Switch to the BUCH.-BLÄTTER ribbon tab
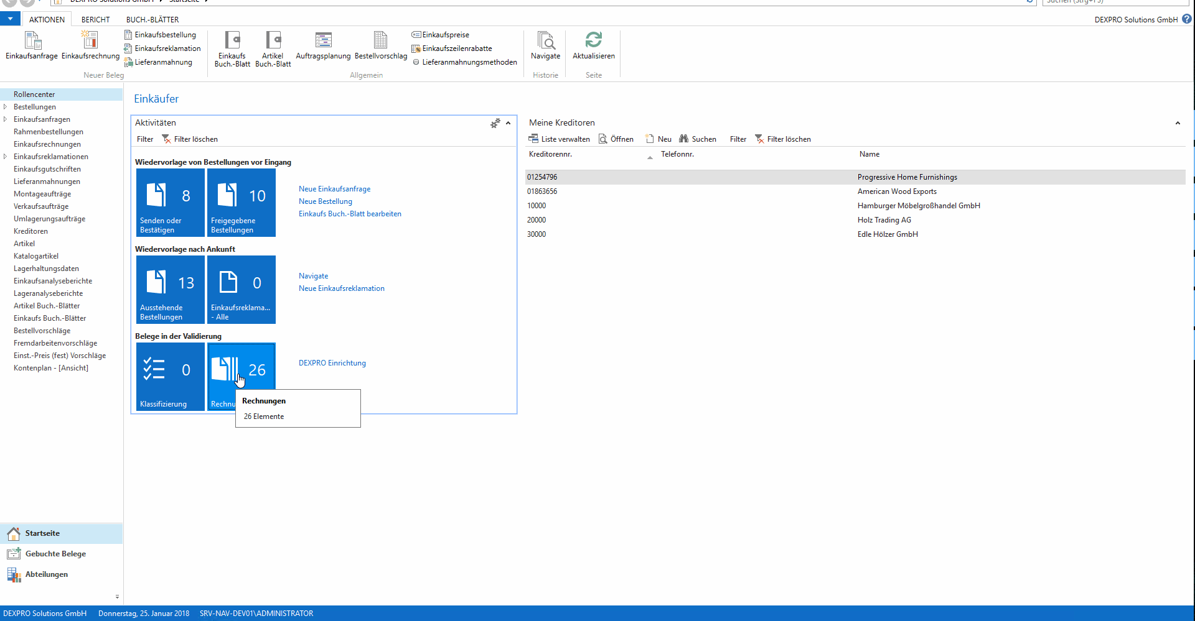1195x621 pixels. point(152,20)
